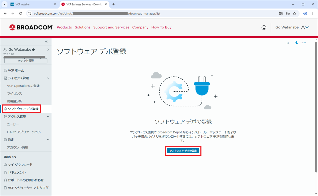Image resolution: width=318 pixels, height=196 pixels.
Task: Click the ライセンス管理 icon in sidebar
Action: point(5,78)
